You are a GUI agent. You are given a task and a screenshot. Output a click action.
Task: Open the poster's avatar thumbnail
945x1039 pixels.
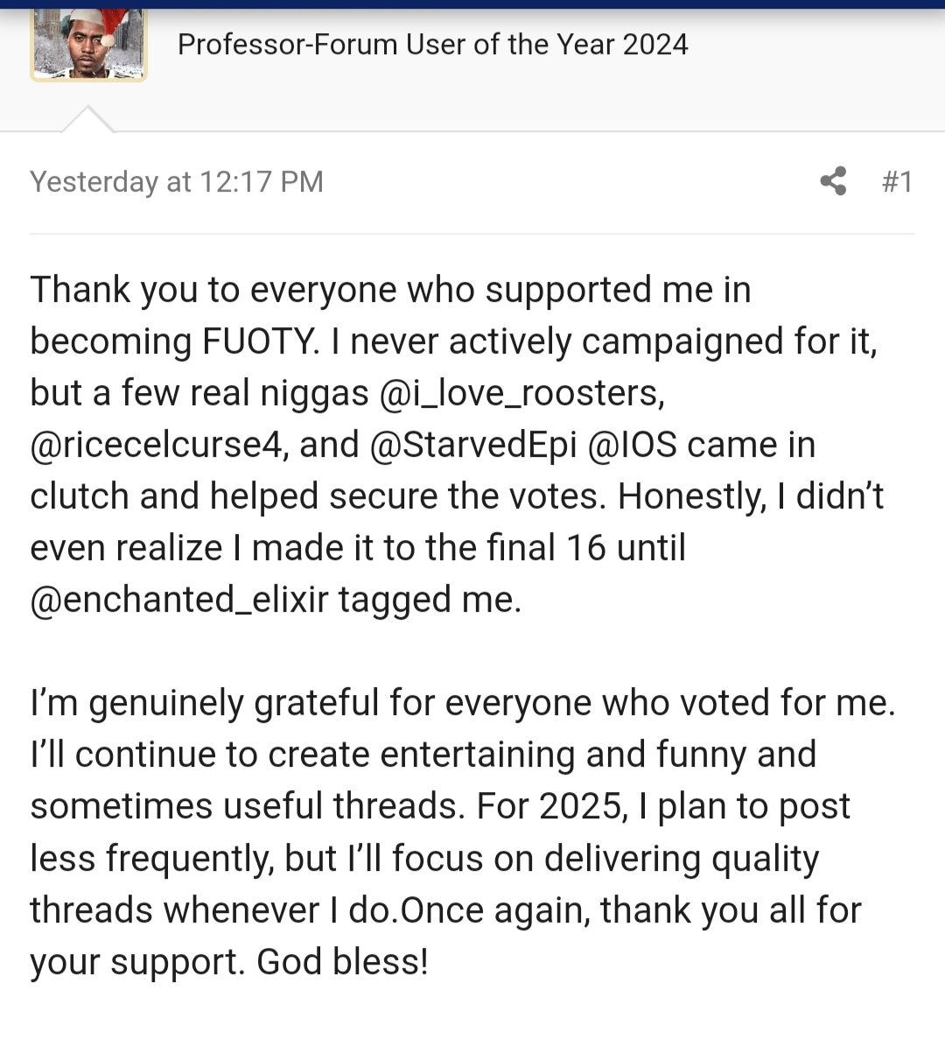click(x=88, y=44)
